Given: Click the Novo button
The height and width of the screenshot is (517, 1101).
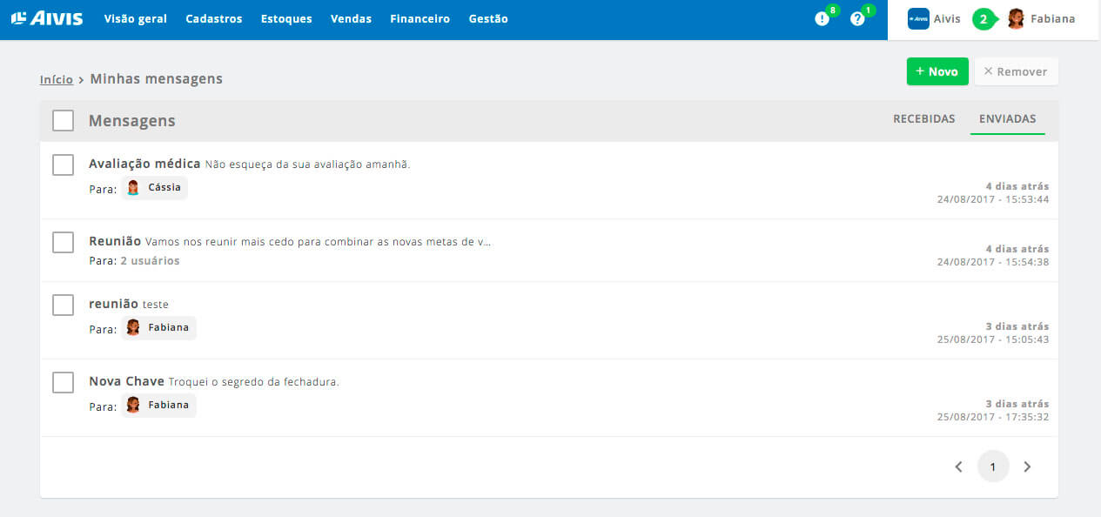Looking at the screenshot, I should (x=937, y=71).
